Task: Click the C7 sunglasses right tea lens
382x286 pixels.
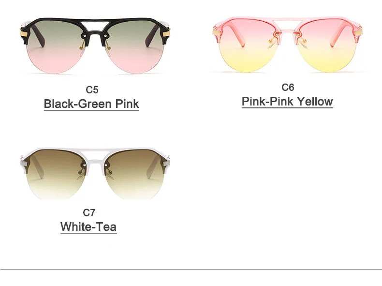Action: 135,175
